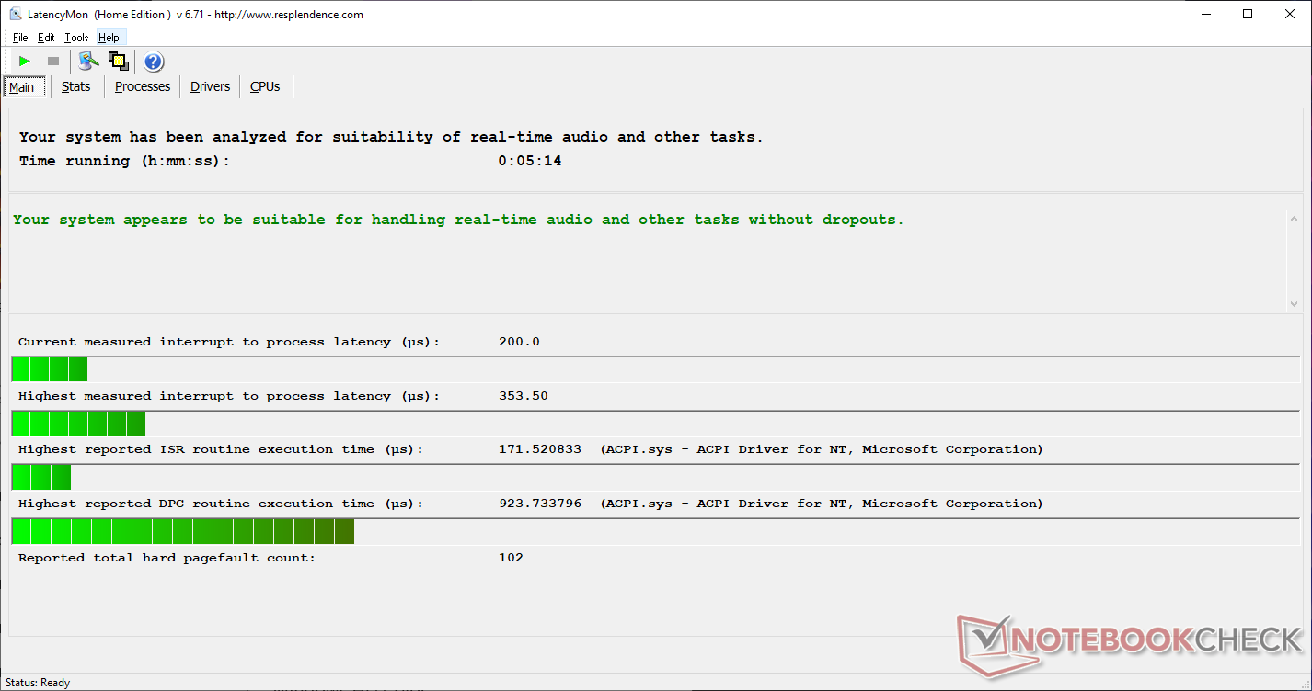This screenshot has width=1312, height=691.
Task: Click the highest interrupt latency bar
Action: [655, 424]
